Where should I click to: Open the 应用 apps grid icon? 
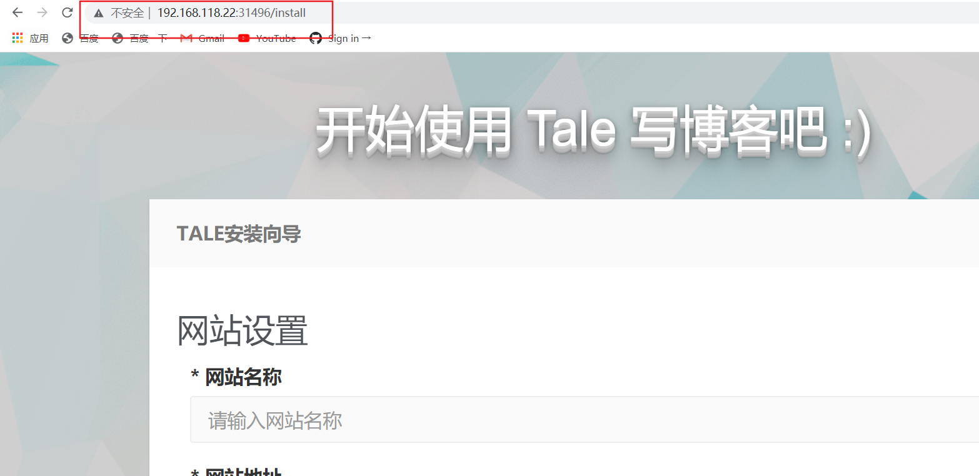point(18,38)
